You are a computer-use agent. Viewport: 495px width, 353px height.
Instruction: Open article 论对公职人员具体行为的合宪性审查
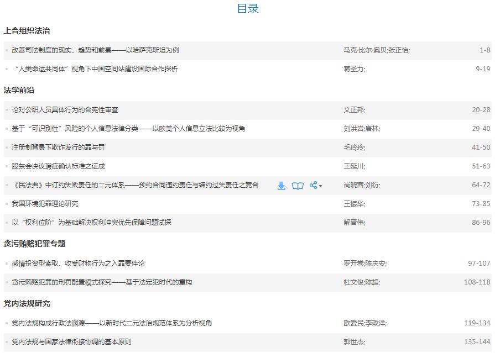[65, 110]
